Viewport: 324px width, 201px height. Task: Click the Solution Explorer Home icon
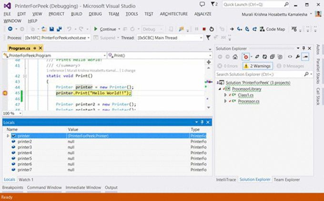coord(235,57)
